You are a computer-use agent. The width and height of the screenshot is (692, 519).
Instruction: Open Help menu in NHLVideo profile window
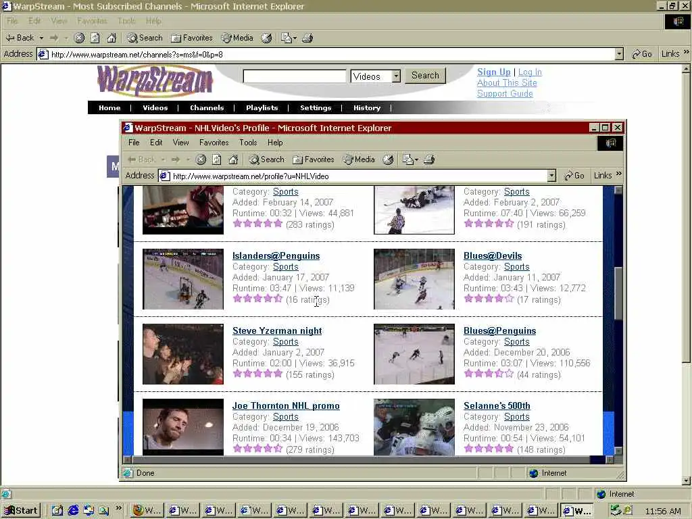[x=275, y=143]
